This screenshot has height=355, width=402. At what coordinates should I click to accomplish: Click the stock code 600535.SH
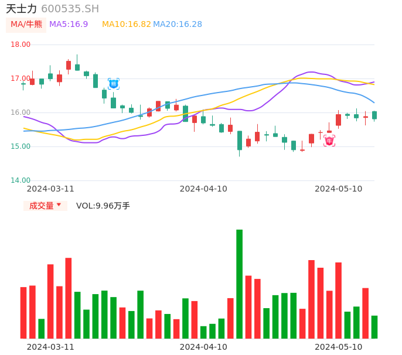coord(70,9)
